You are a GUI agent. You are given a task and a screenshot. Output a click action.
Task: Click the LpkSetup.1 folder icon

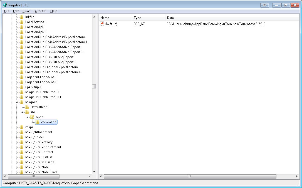point(22,87)
